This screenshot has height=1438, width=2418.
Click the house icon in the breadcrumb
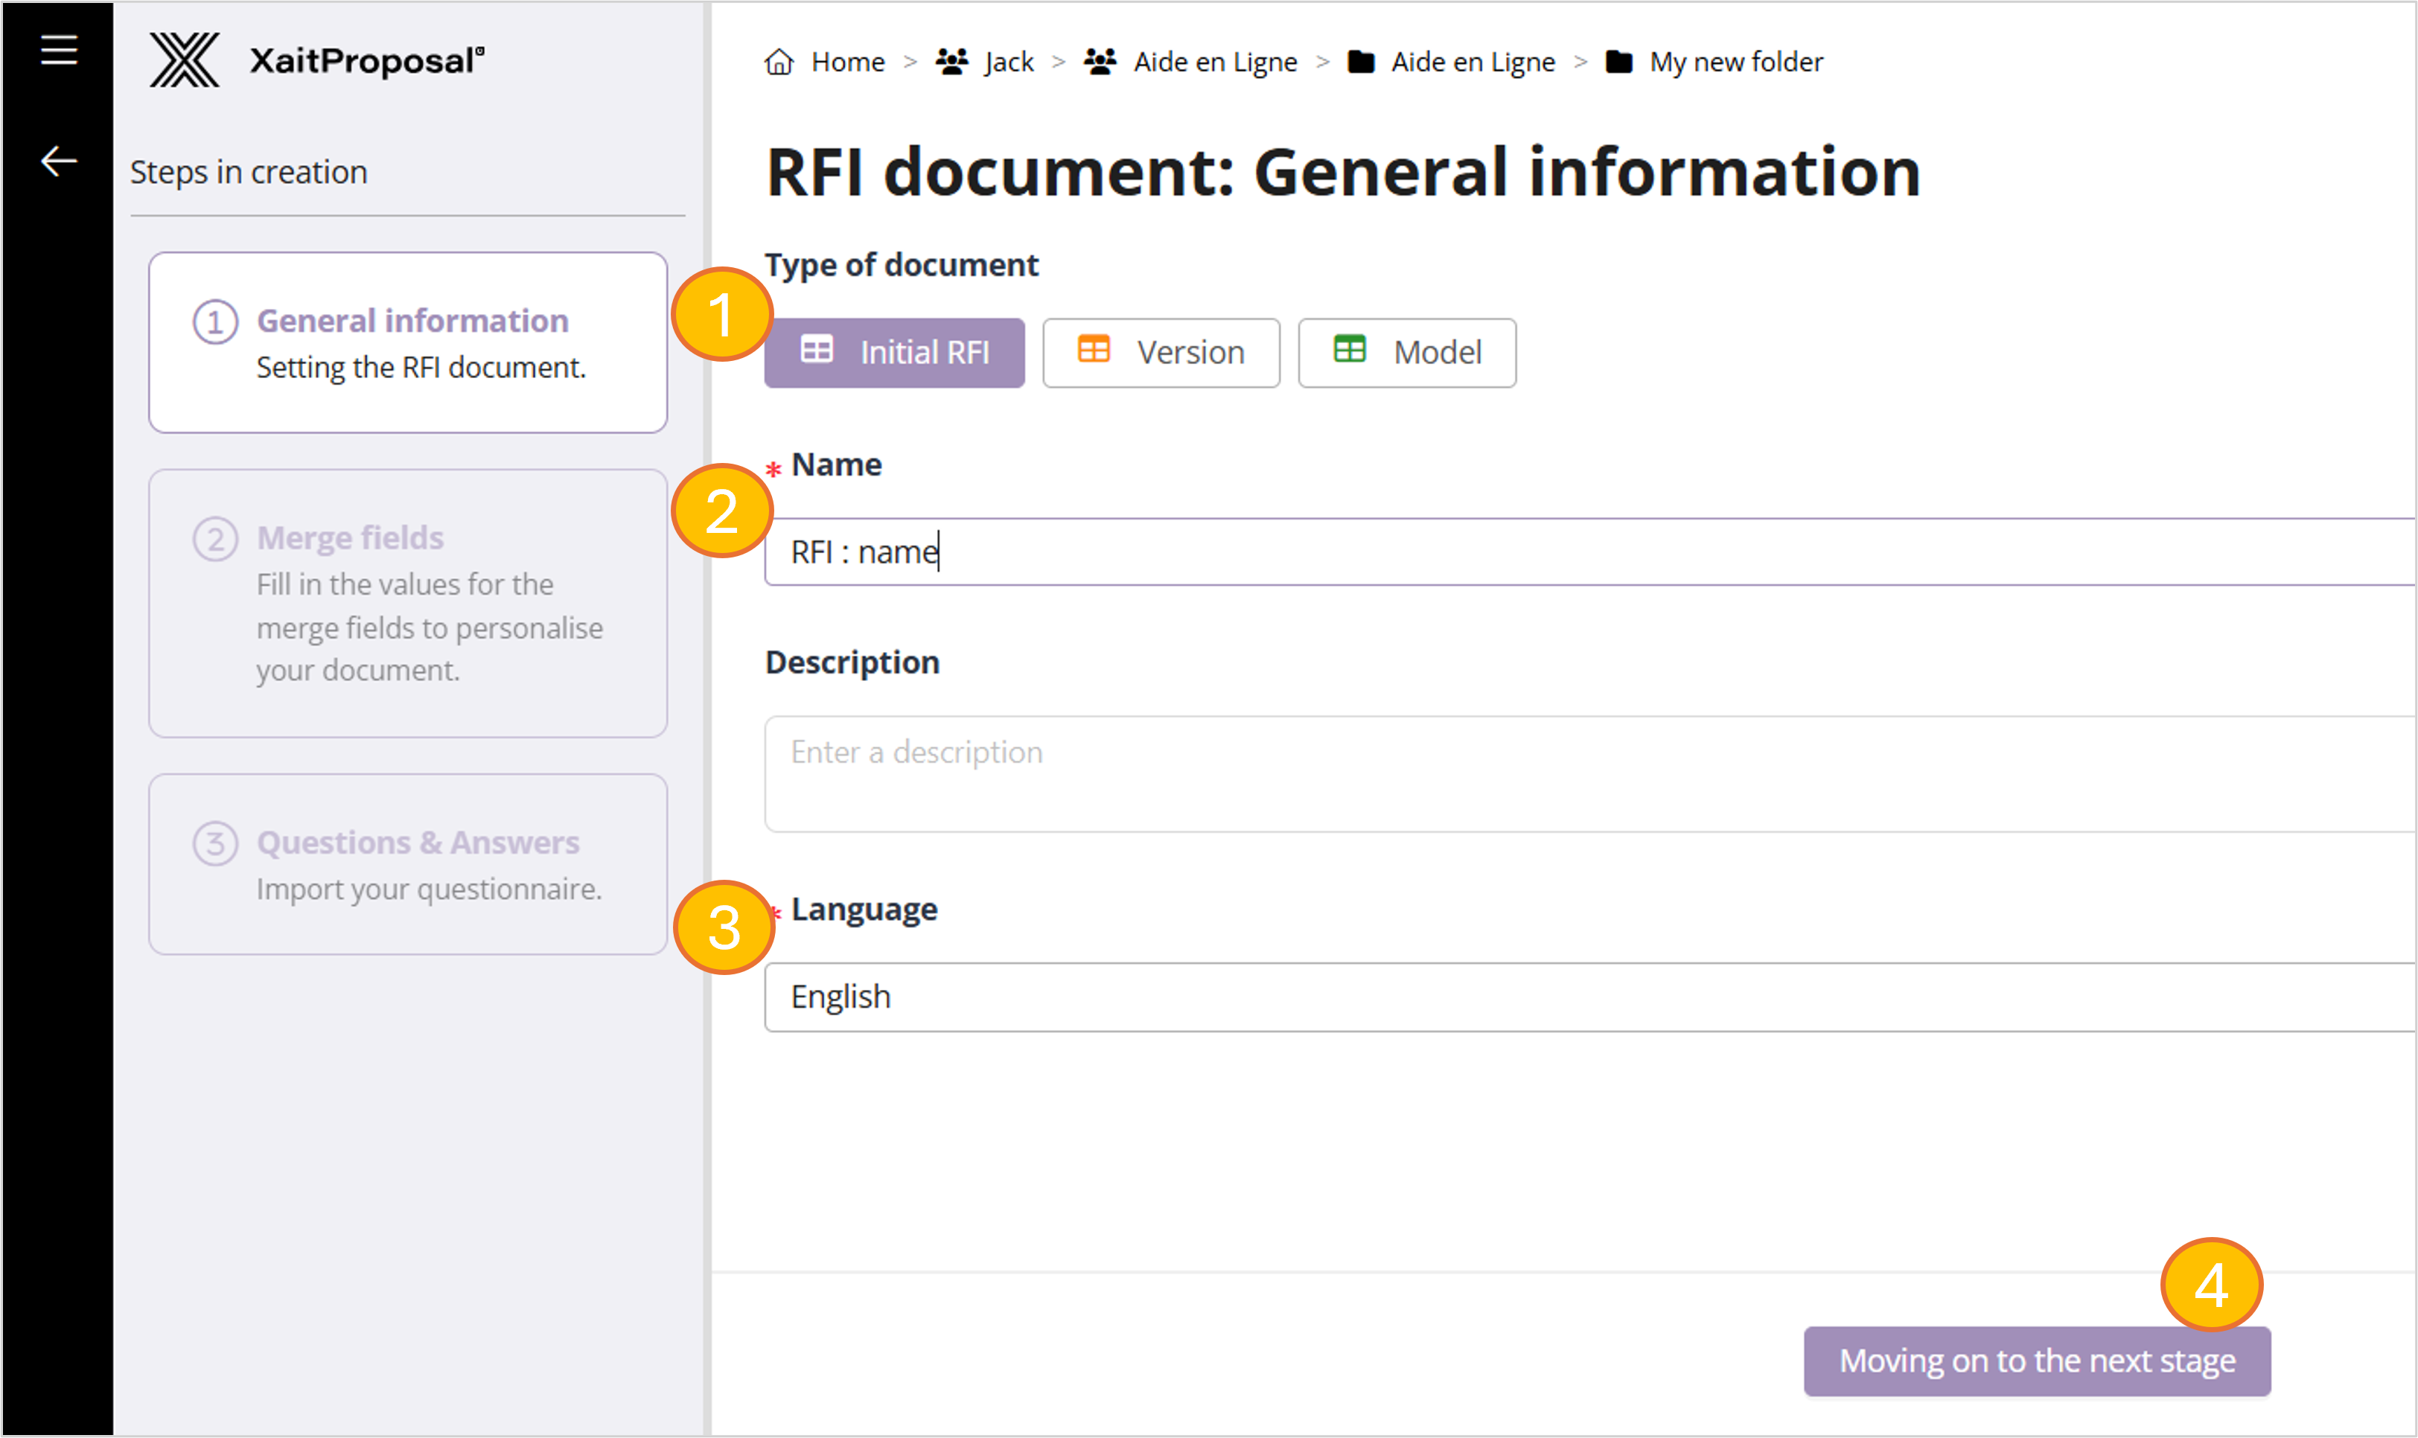click(x=779, y=61)
